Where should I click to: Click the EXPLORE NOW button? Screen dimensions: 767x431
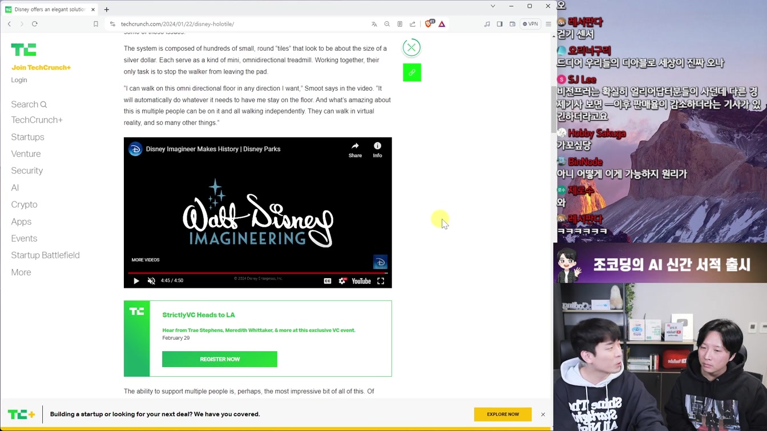click(x=503, y=414)
